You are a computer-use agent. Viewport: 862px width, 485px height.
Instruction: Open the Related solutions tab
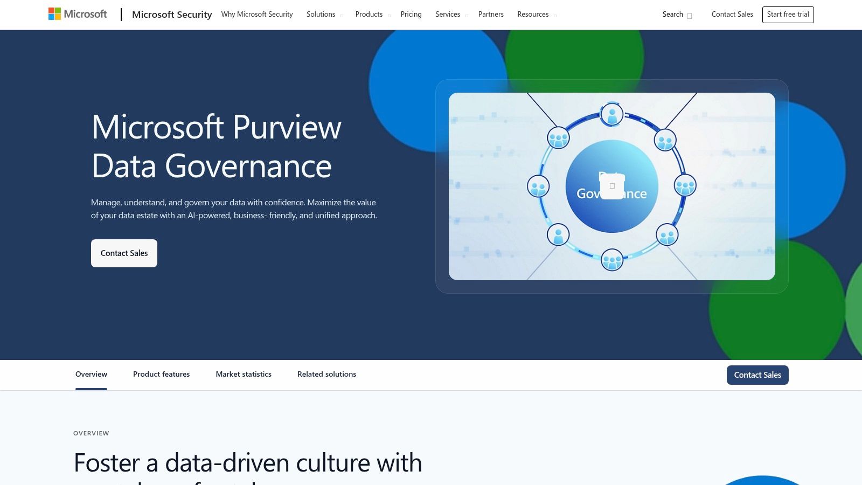pos(326,374)
